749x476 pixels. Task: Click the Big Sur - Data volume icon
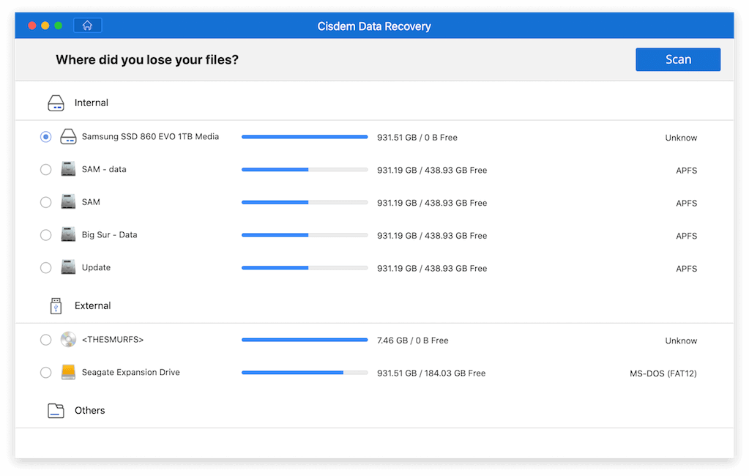(x=68, y=234)
